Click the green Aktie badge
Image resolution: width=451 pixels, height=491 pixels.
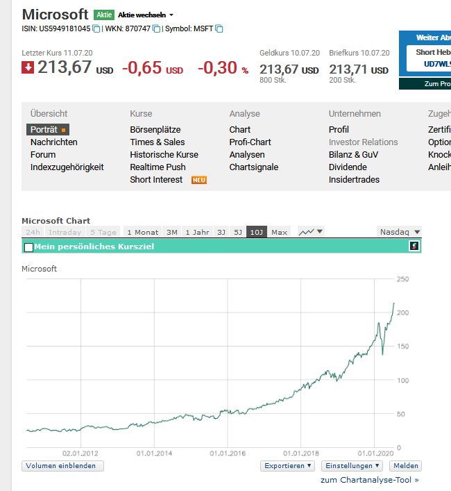tap(104, 15)
